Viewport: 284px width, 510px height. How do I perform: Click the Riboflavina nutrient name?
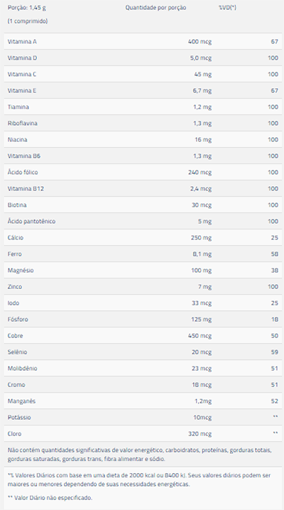tap(23, 124)
